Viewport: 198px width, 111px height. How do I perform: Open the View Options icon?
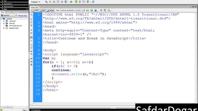coord(105,10)
